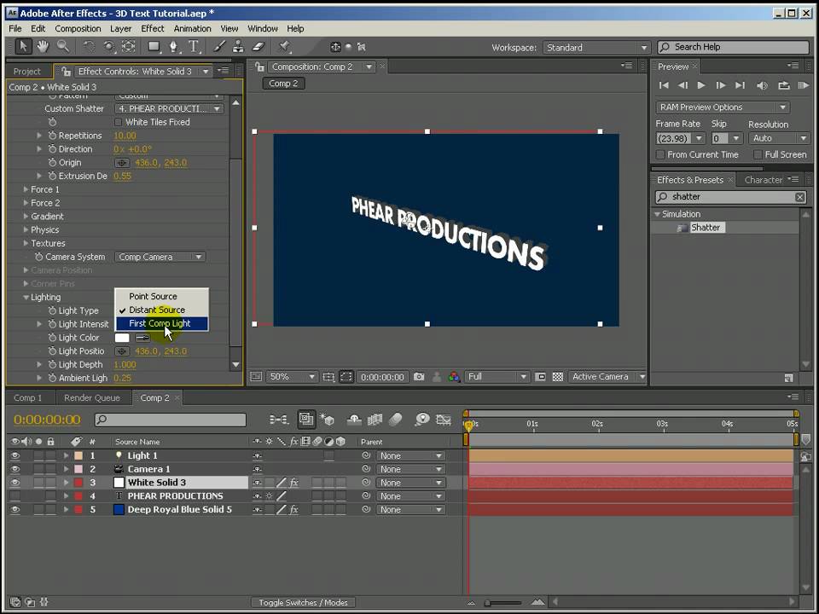This screenshot has width=819, height=614.
Task: Click the Loop options icon in Preview
Action: (x=783, y=85)
